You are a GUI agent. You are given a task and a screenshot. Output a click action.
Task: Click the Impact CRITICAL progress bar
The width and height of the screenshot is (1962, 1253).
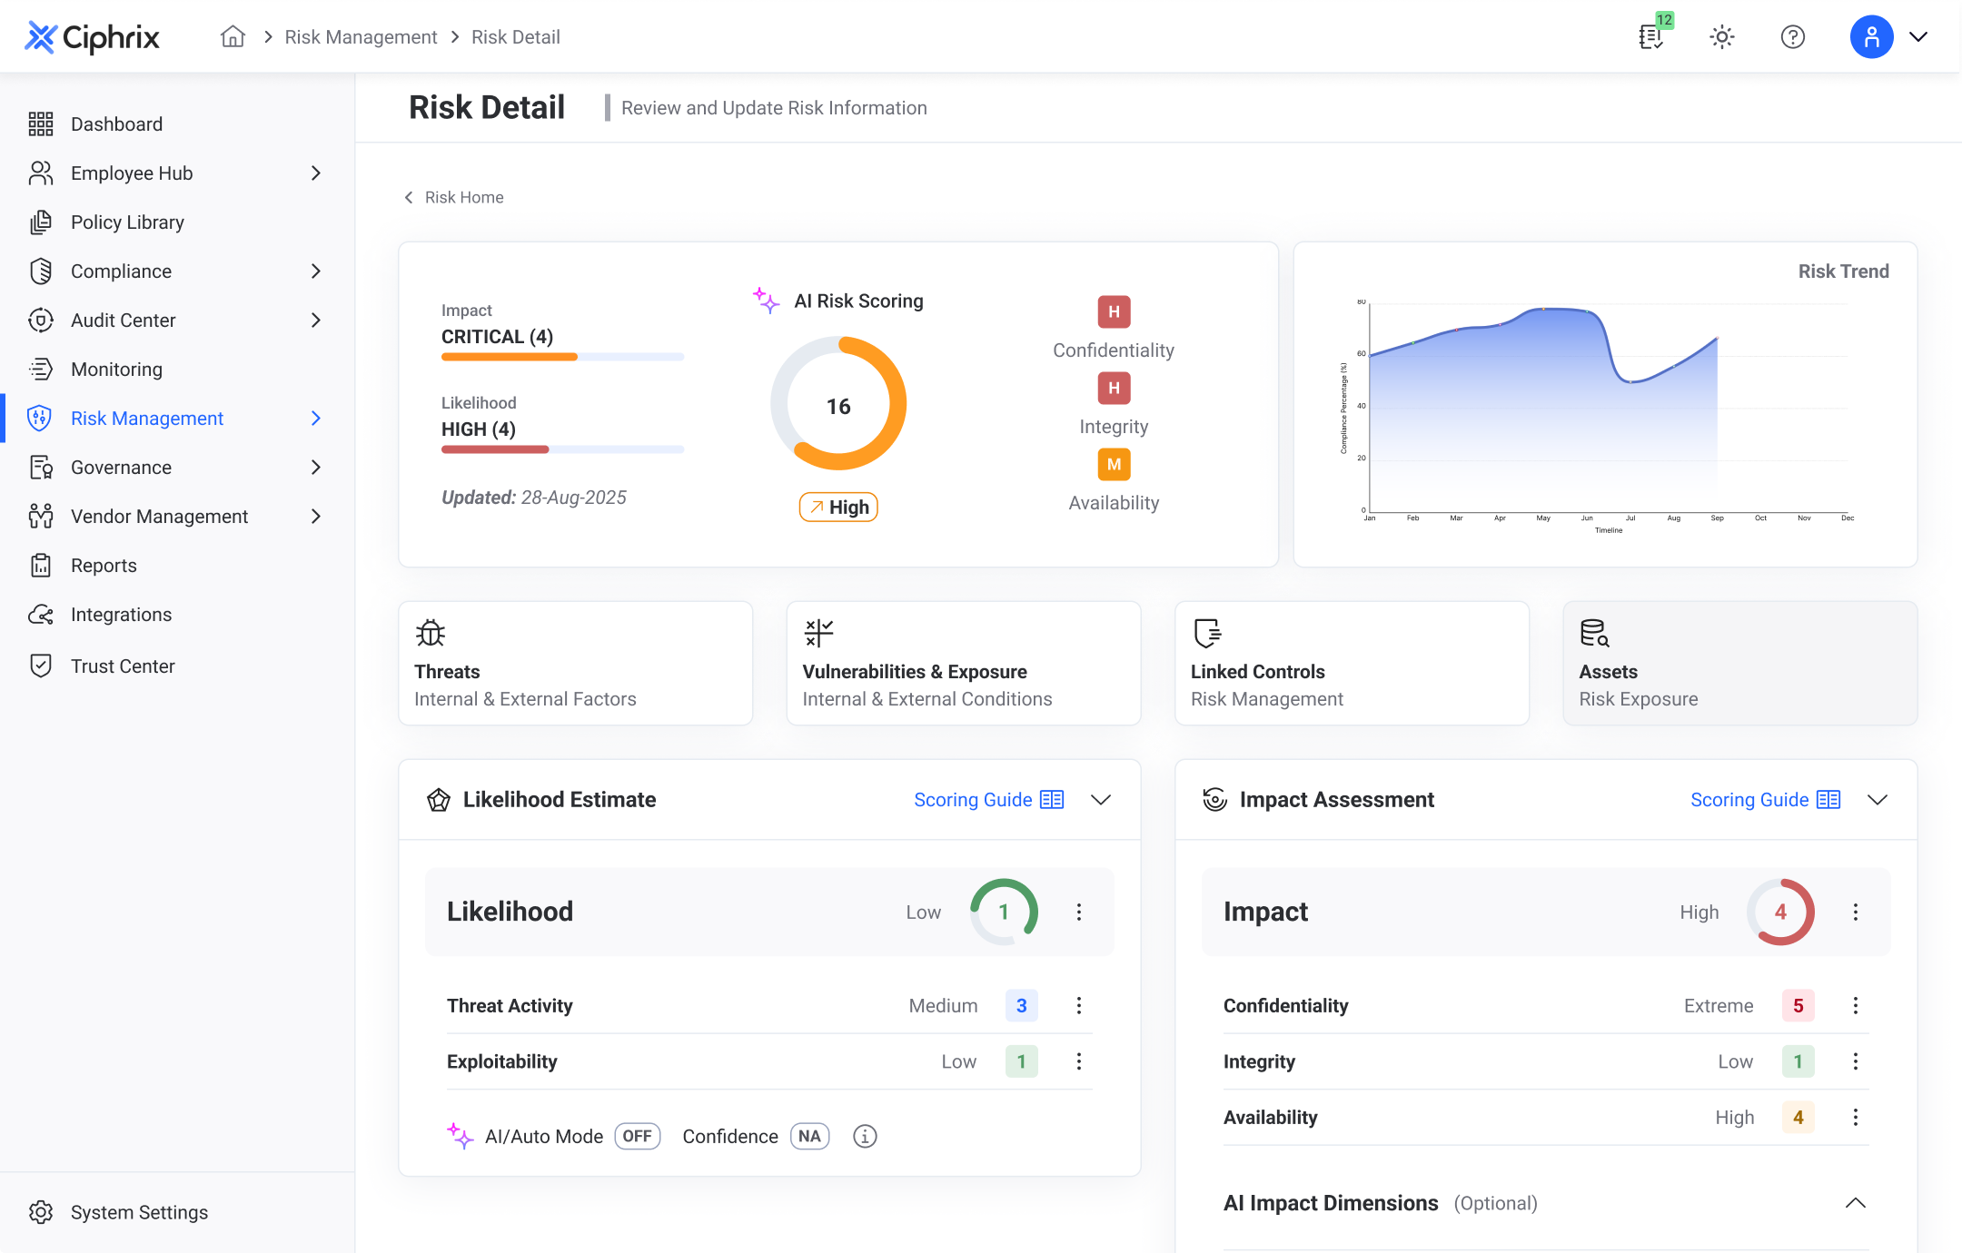(x=562, y=357)
